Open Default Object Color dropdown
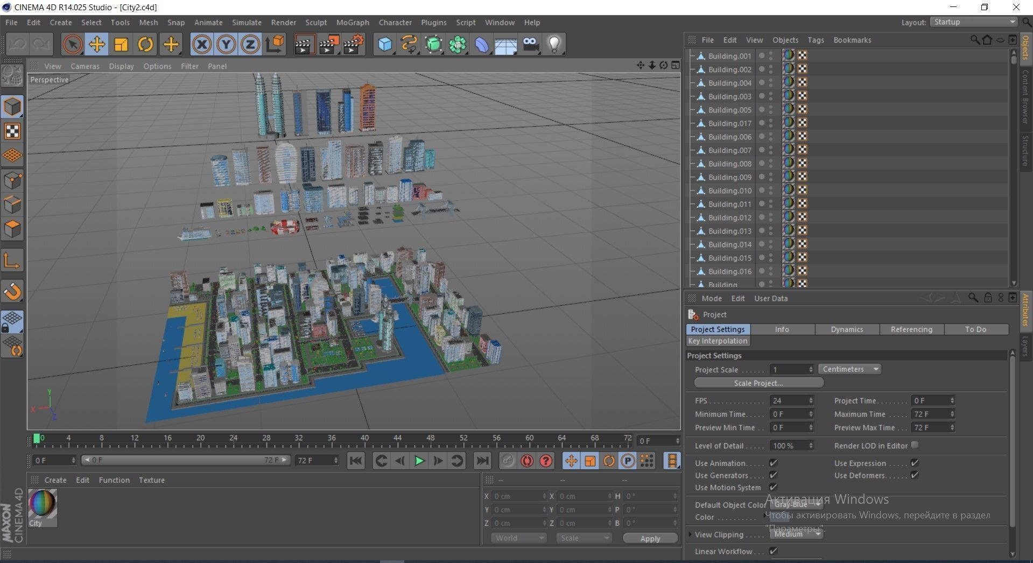Screen dimensions: 1033x563 796,504
